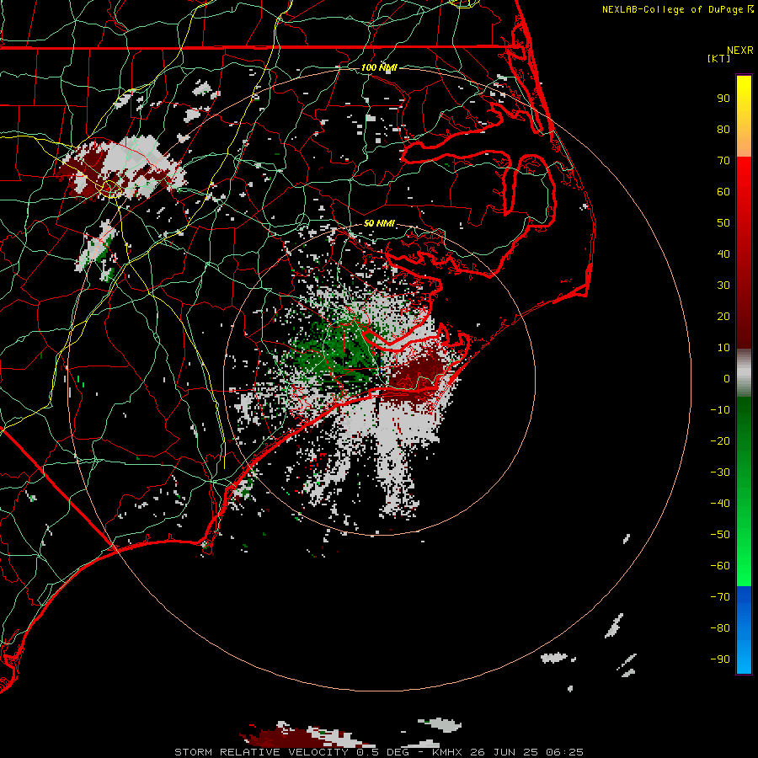Click the NEXR label above the color scale
The image size is (758, 758).
pyautogui.click(x=740, y=51)
